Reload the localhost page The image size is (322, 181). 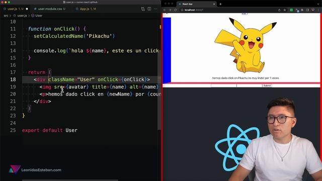click(x=176, y=10)
